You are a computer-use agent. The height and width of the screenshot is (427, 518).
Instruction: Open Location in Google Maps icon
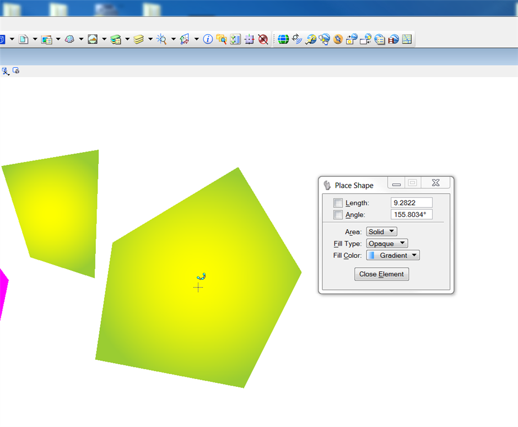click(x=407, y=39)
